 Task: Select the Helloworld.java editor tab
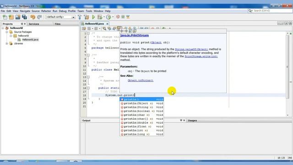point(94,24)
